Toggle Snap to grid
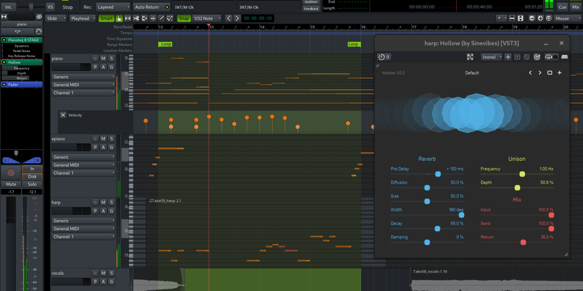Viewport: 583px width, 291px height. 184,18
